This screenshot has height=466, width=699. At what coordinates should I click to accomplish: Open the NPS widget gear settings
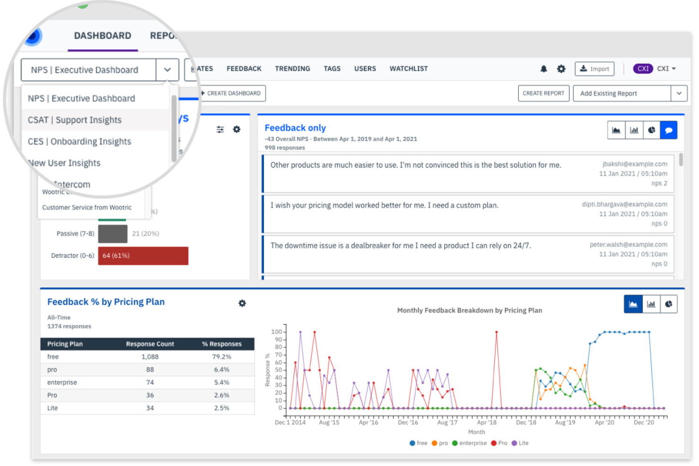pyautogui.click(x=237, y=129)
